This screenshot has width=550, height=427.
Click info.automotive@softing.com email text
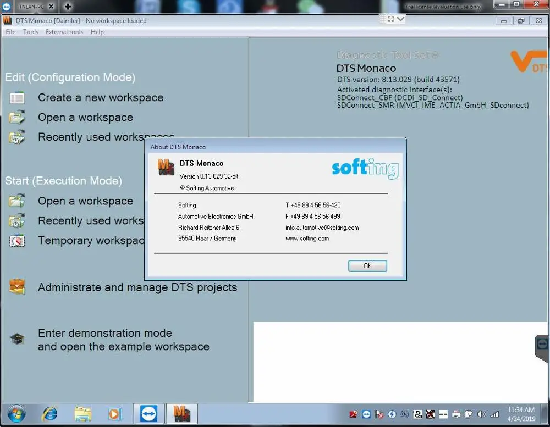pyautogui.click(x=322, y=228)
